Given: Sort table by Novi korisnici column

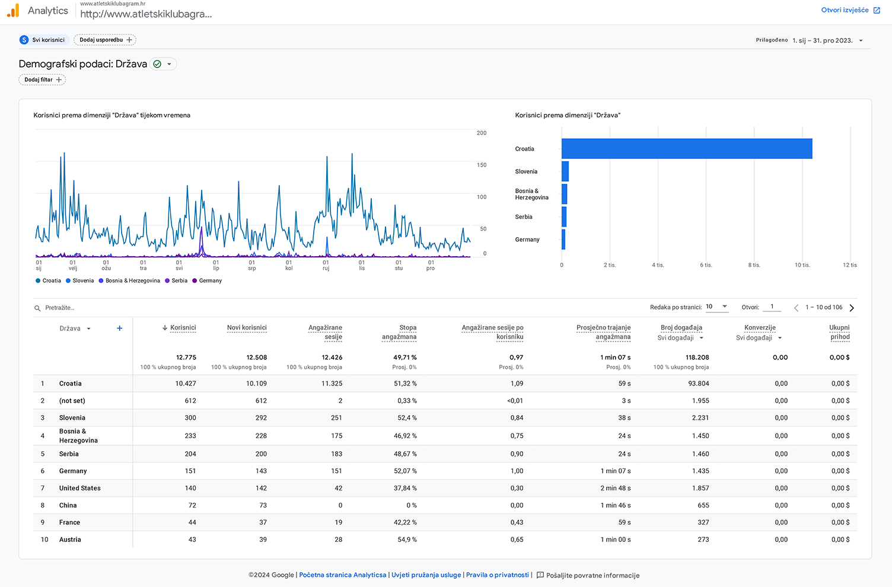Looking at the screenshot, I should coord(247,328).
